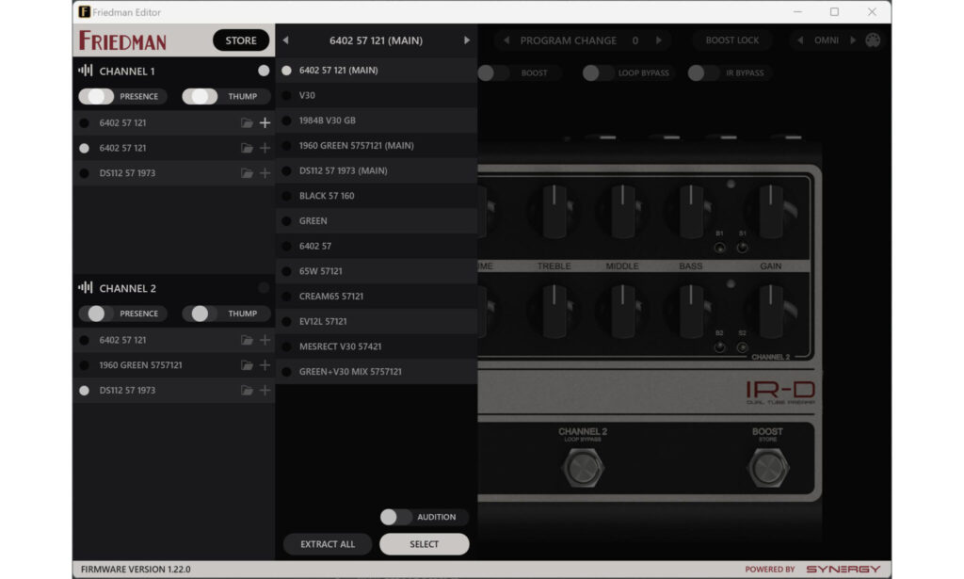
Task: Choose DS112 57 1973 (MAIN) from list
Action: pos(377,170)
